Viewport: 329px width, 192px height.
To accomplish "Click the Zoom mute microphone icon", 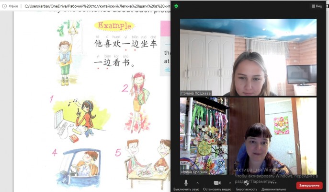I will pyautogui.click(x=186, y=183).
